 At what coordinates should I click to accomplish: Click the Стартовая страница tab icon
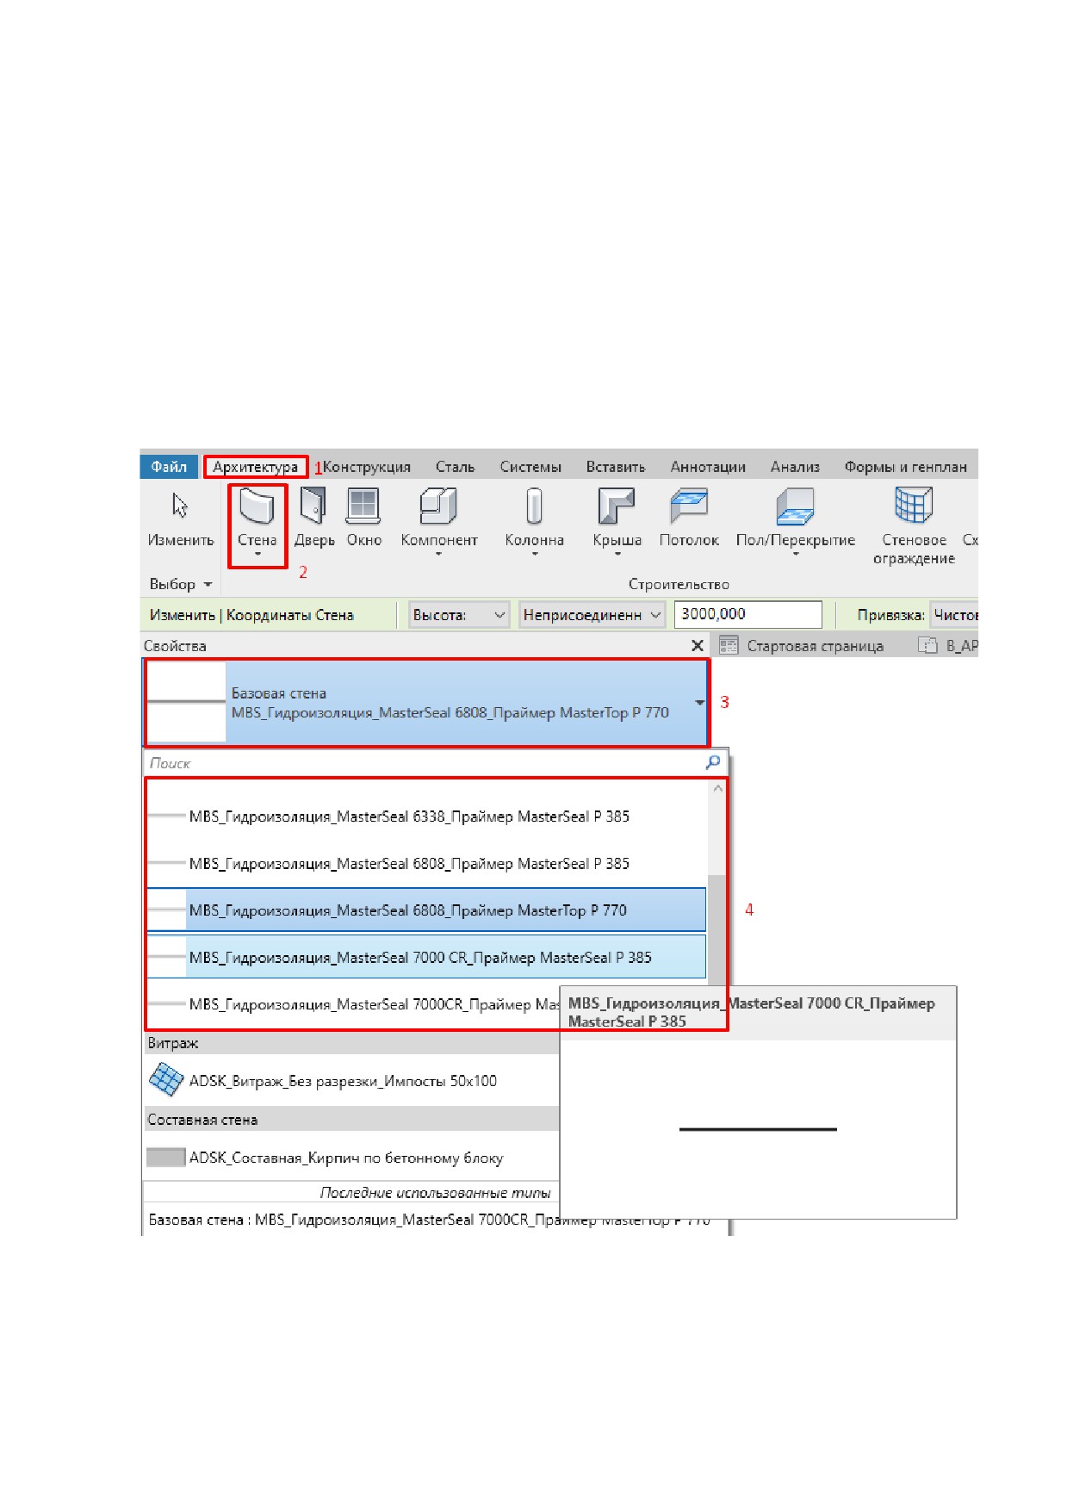click(729, 645)
